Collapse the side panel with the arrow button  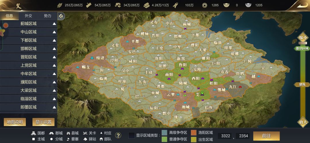click(61, 16)
